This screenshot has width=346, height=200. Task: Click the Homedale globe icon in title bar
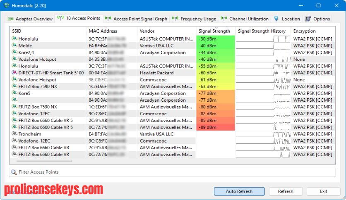pos(7,5)
